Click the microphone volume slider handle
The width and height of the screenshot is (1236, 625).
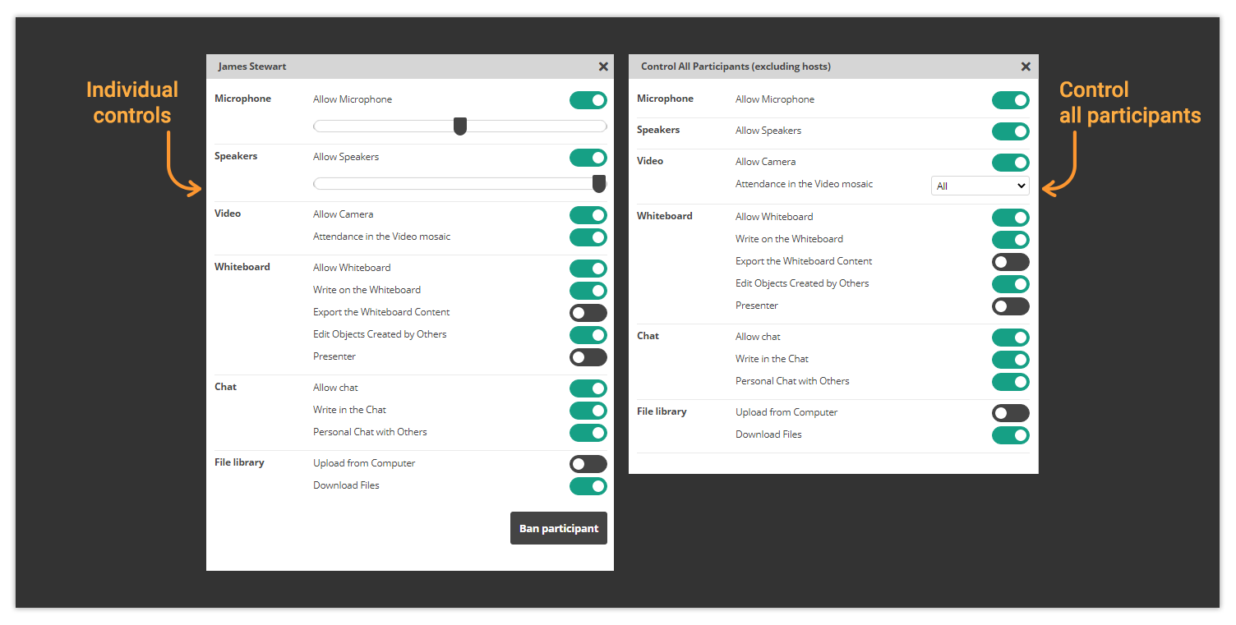tap(460, 126)
